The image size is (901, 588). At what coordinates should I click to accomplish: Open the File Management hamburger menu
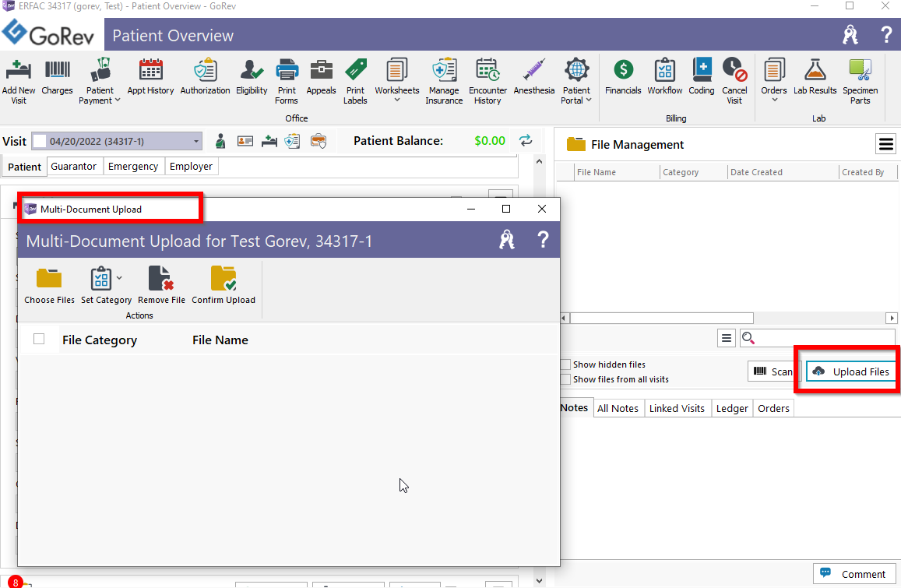click(886, 144)
